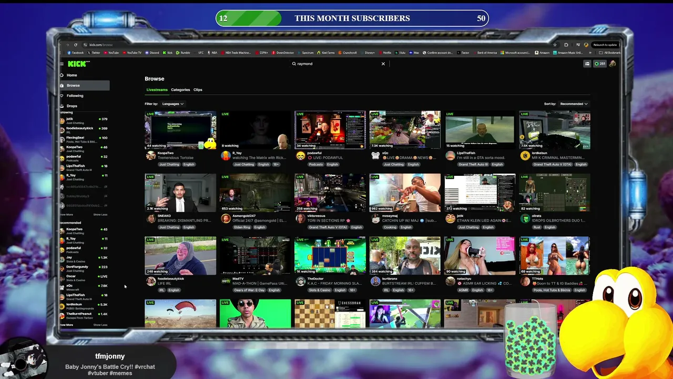Open the foodiebeautykick LIFE IRL thumbnail
Viewport: 673px width, 379px height.
tap(180, 256)
